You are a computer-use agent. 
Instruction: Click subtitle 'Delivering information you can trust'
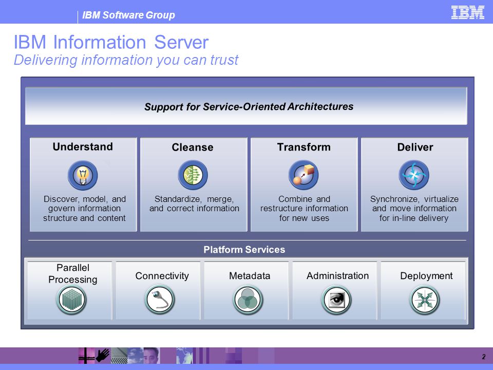point(126,60)
